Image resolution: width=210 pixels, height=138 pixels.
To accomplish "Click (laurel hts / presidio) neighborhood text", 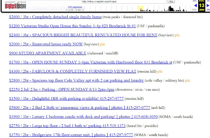I will pyautogui.click(x=142, y=126).
